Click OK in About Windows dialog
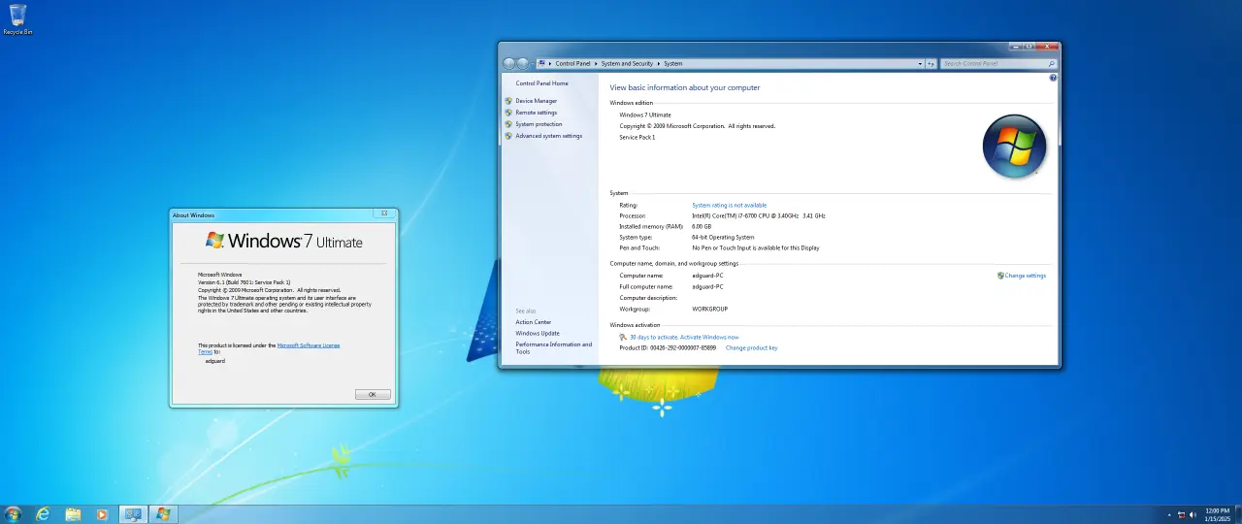The height and width of the screenshot is (524, 1242). click(373, 394)
